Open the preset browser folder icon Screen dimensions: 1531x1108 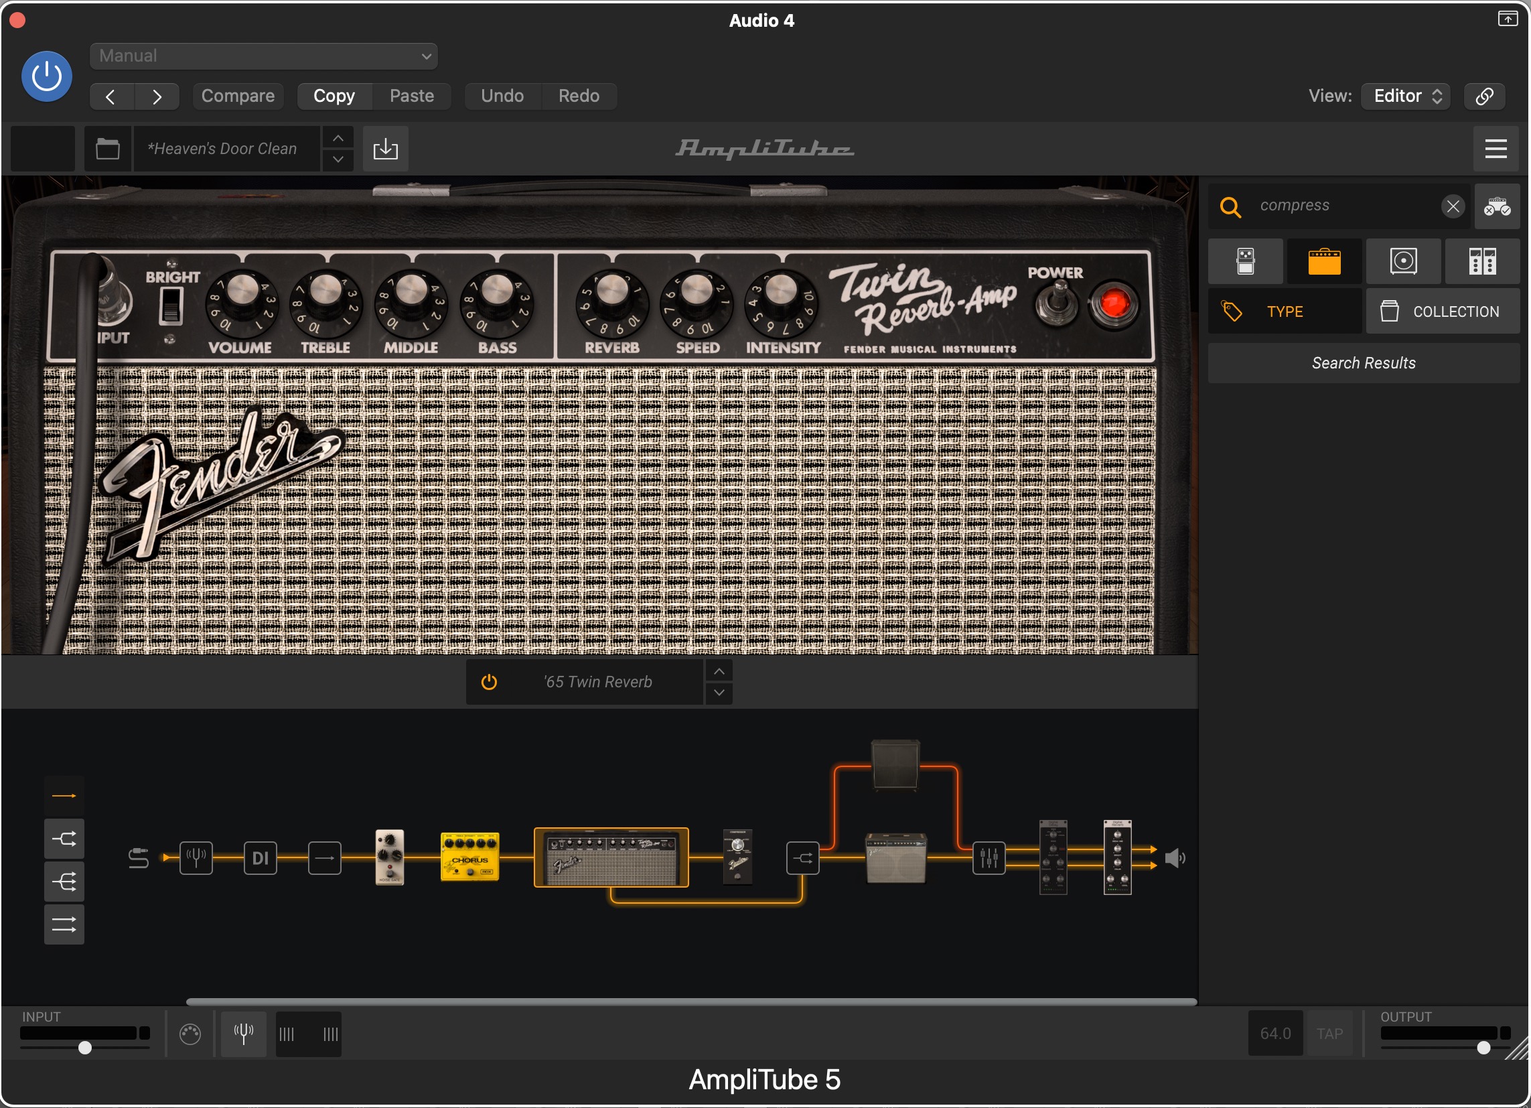[x=107, y=149]
